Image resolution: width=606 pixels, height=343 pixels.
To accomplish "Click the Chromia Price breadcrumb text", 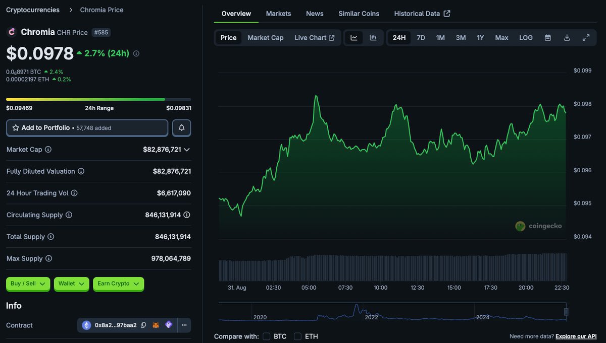I will click(x=102, y=10).
